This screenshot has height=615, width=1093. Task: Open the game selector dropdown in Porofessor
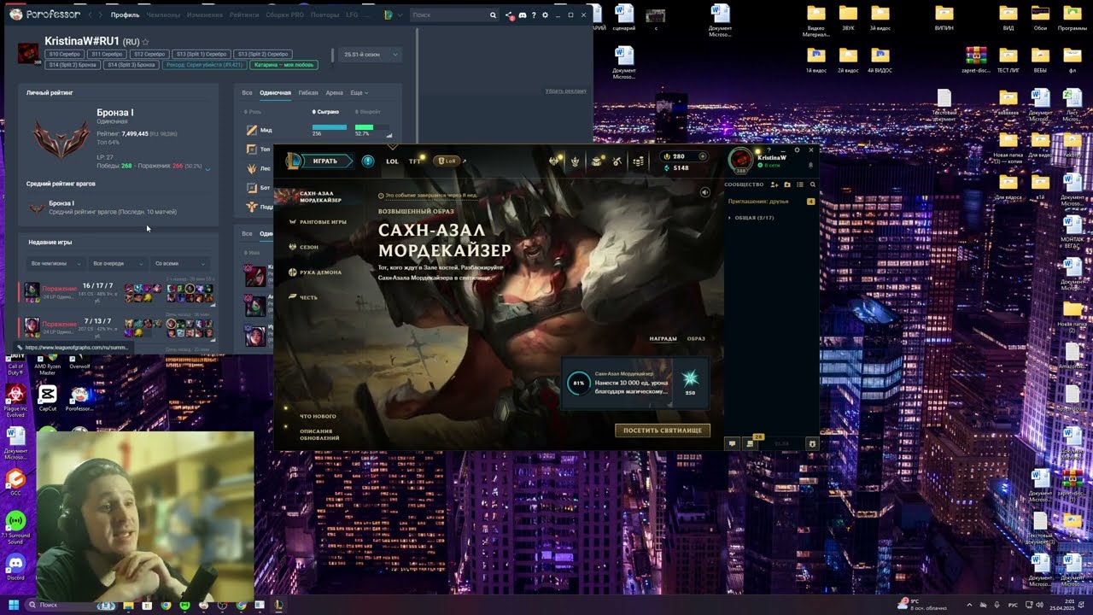(x=390, y=15)
